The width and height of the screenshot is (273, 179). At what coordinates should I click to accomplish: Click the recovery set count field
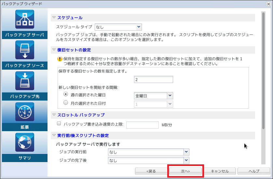[153, 80]
